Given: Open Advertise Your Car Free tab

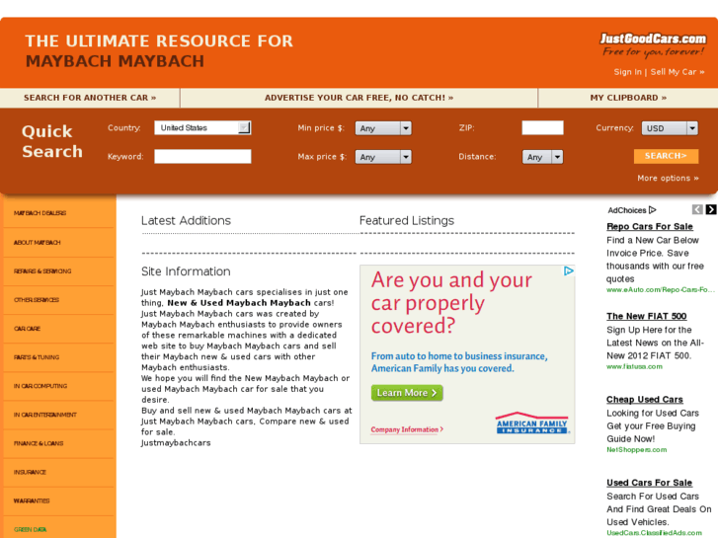Looking at the screenshot, I should point(359,98).
